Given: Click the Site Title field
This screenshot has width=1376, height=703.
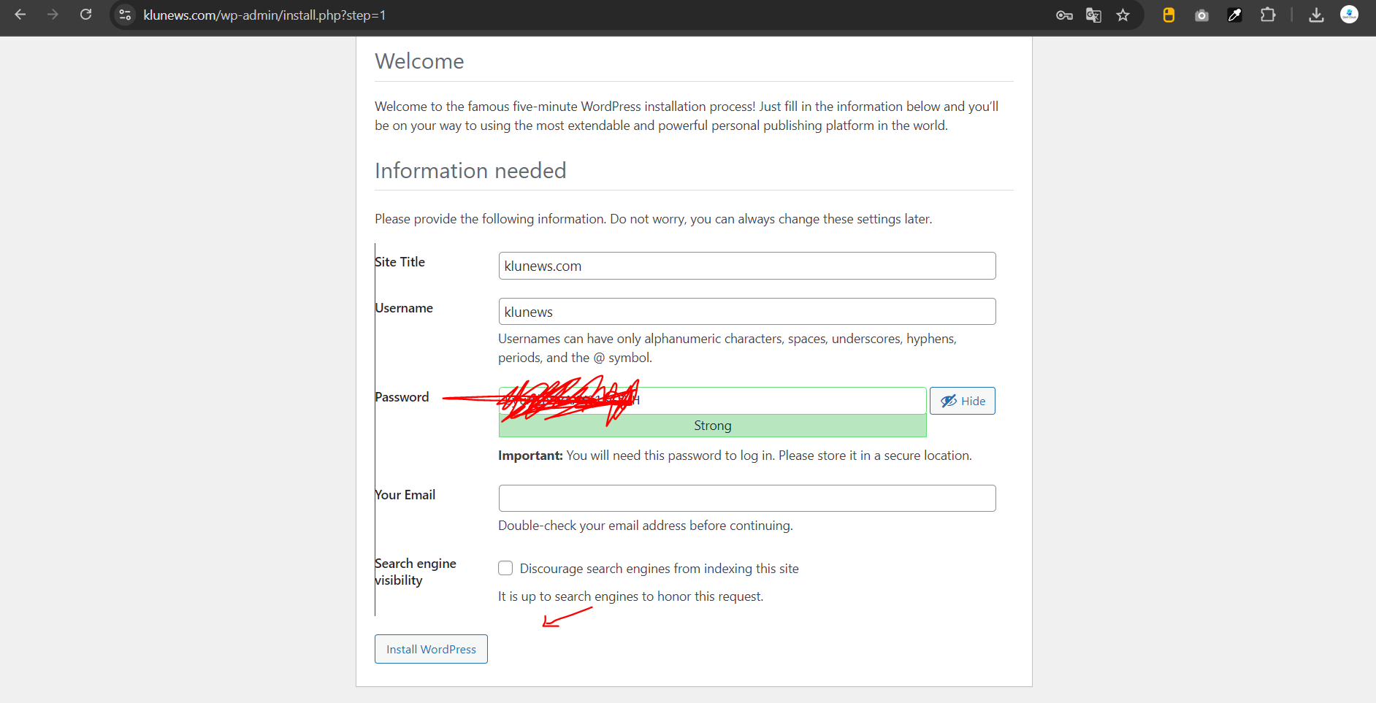Looking at the screenshot, I should click(747, 266).
